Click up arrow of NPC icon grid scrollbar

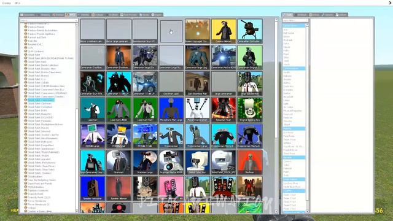tap(276, 20)
